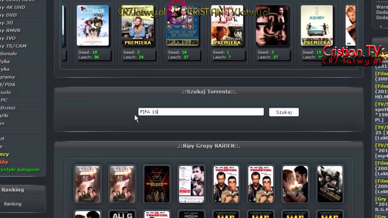This screenshot has height=218, width=388.
Task: Open the PC category link
Action: tap(4, 100)
